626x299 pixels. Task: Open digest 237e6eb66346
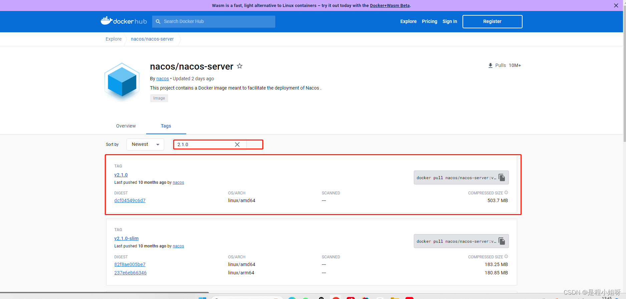pos(130,273)
